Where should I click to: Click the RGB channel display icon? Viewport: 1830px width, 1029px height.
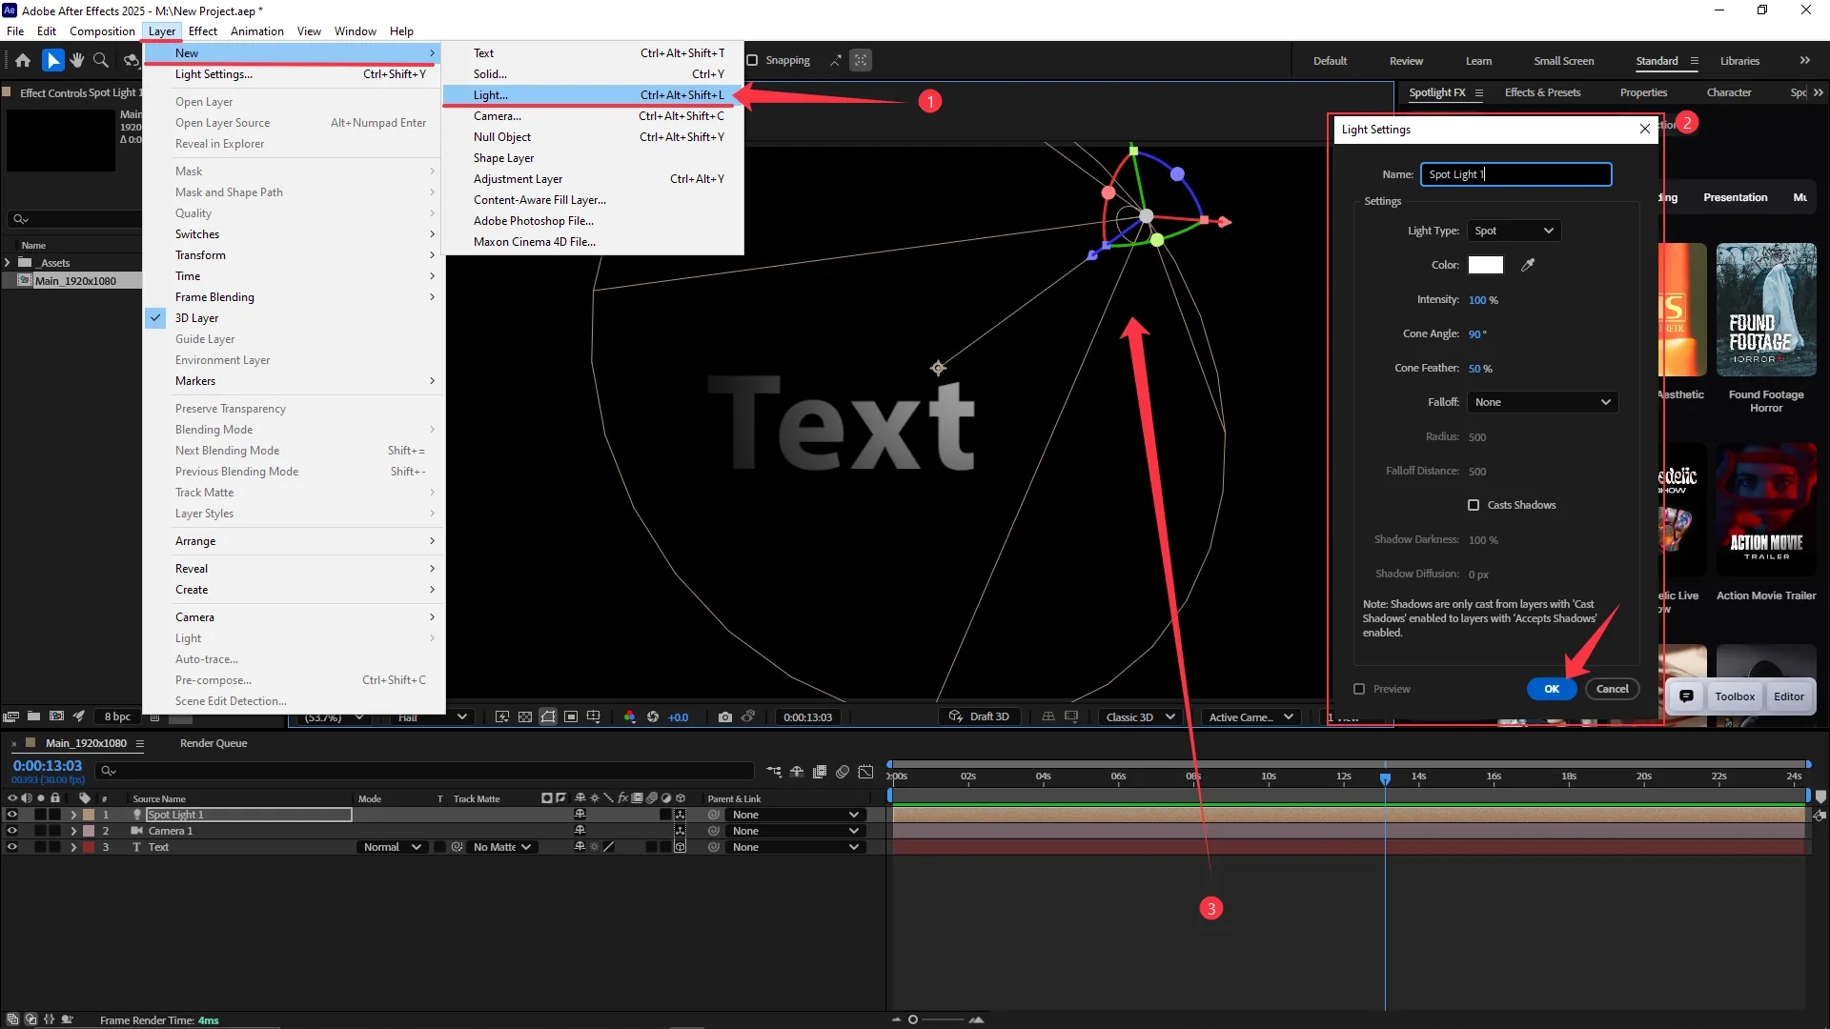(629, 716)
